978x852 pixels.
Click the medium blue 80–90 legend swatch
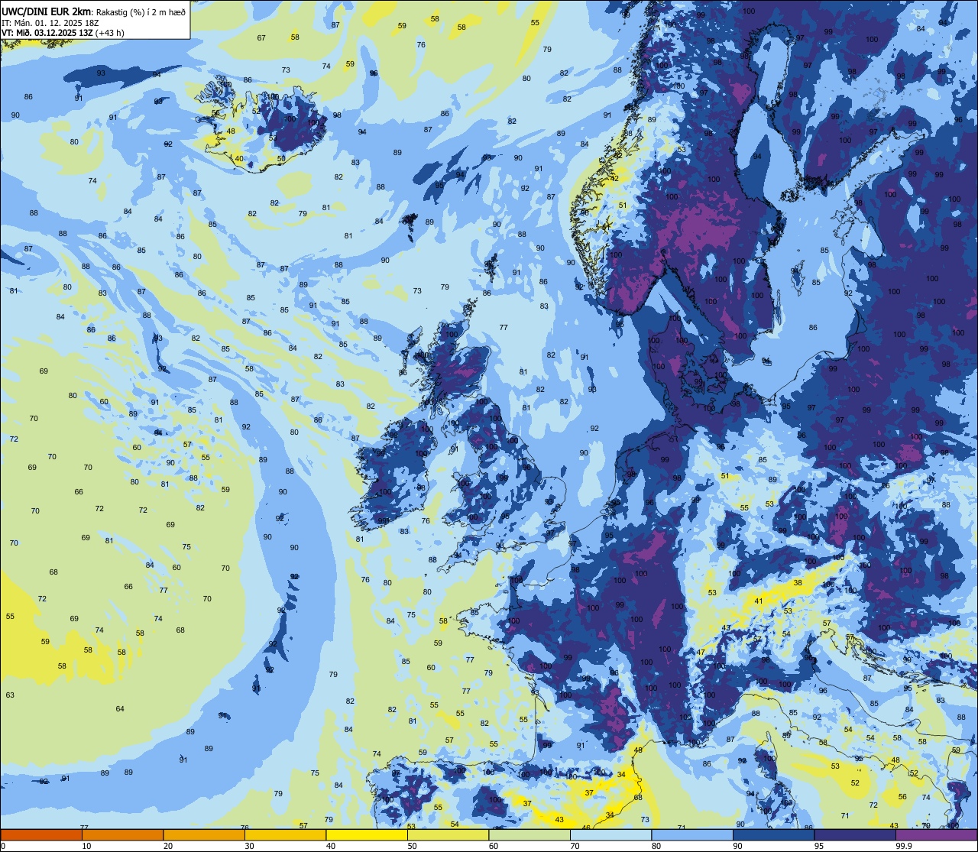692,834
